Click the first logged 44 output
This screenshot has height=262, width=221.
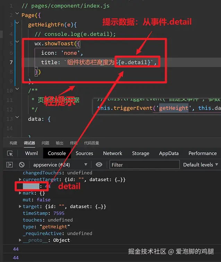(16, 249)
